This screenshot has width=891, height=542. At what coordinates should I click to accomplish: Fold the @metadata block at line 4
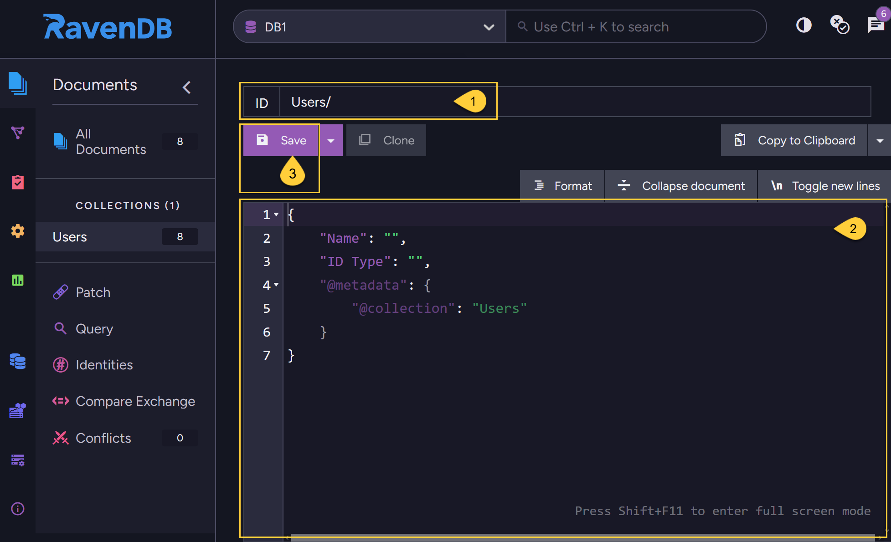pos(276,285)
